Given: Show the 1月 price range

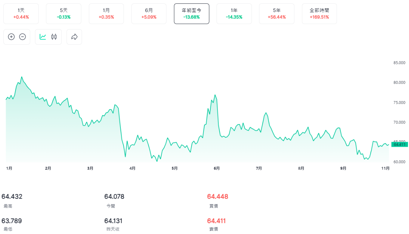Looking at the screenshot, I should [x=106, y=14].
